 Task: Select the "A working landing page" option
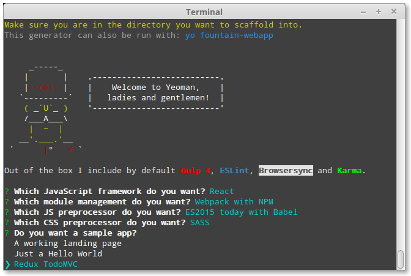point(68,244)
